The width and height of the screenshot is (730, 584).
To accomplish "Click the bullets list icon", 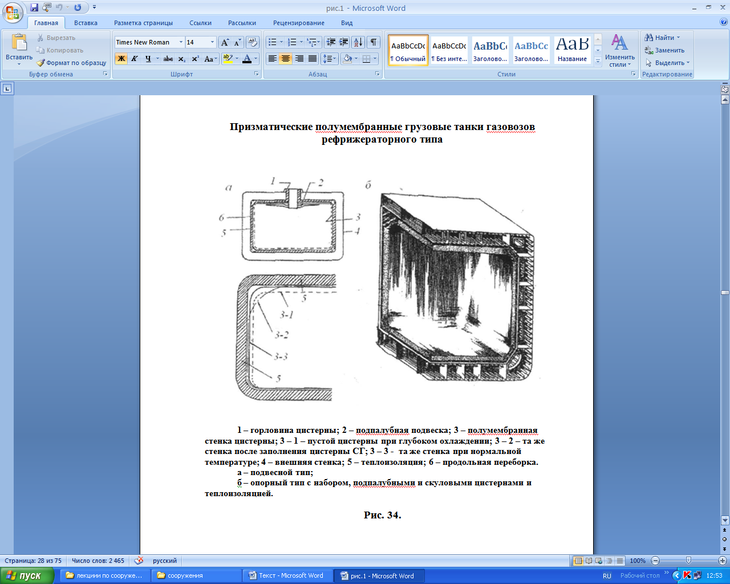I will [x=273, y=42].
